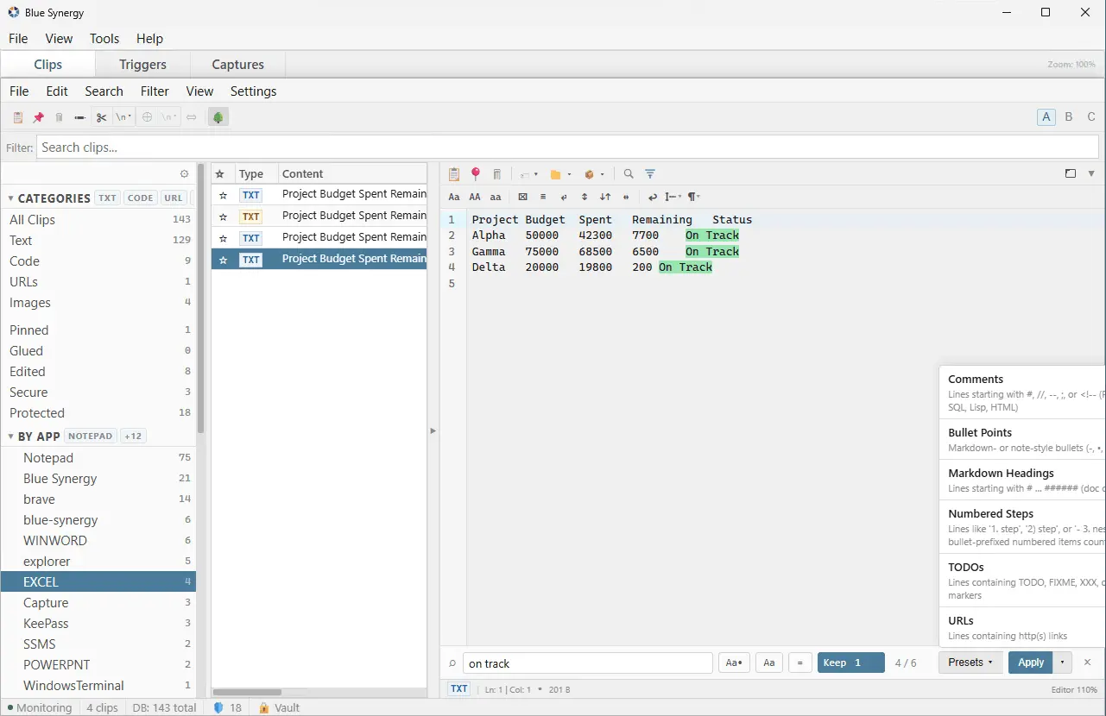1106x716 pixels.
Task: Open the Presets dropdown
Action: 970,663
